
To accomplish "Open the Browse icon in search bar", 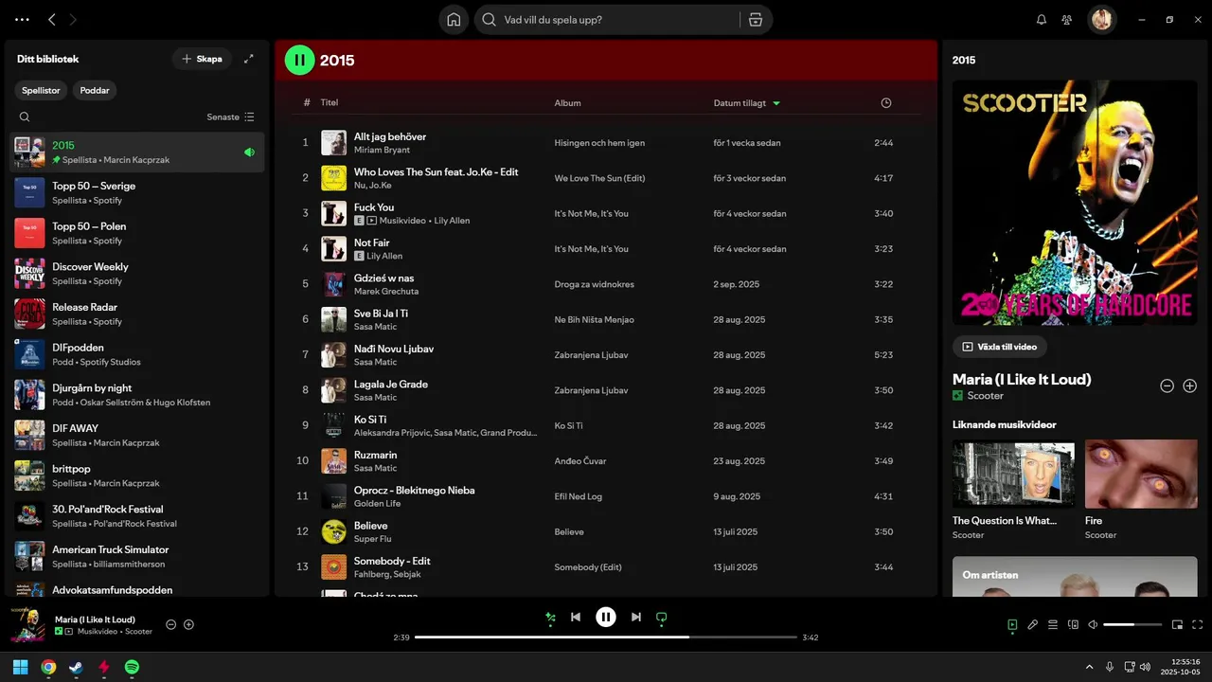I will 755,19.
